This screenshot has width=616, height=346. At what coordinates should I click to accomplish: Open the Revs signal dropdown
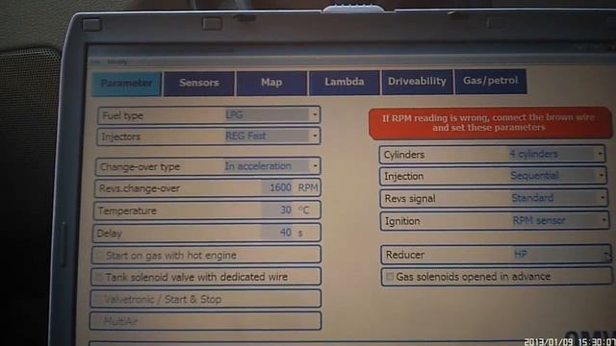603,198
